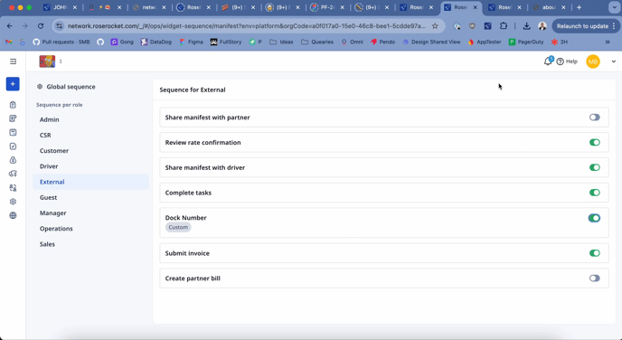Click the Help question mark icon
The width and height of the screenshot is (622, 340).
[x=561, y=61]
